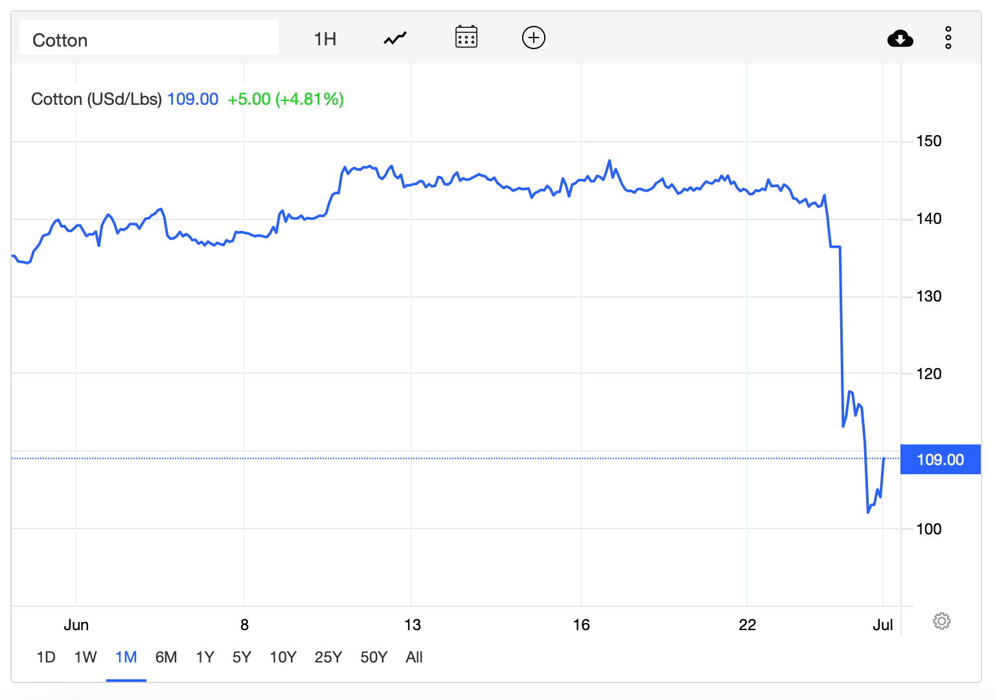Click the 130 price axis label
995x700 pixels.
coord(929,296)
